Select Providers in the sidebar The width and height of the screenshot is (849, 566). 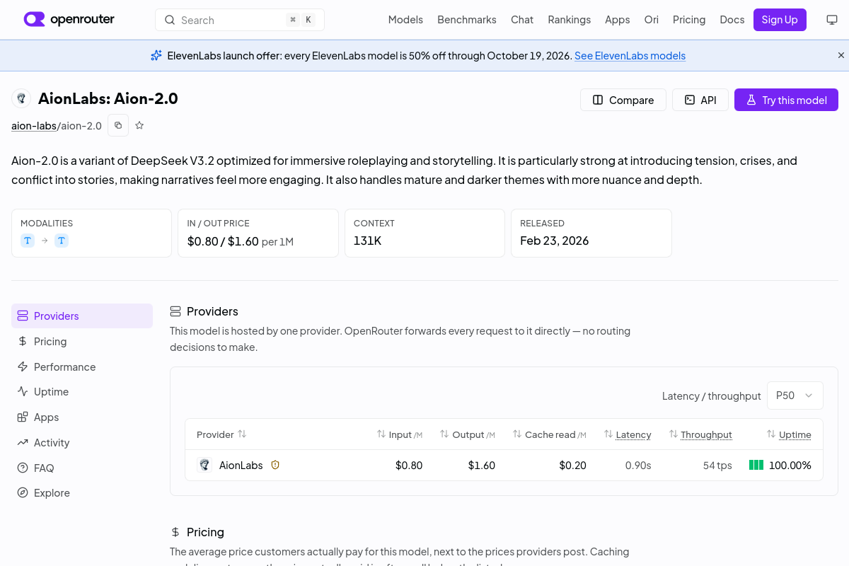(x=82, y=316)
